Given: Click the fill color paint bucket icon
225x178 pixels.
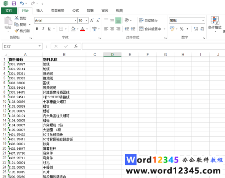Looking at the screenshot, I should 73,29.
